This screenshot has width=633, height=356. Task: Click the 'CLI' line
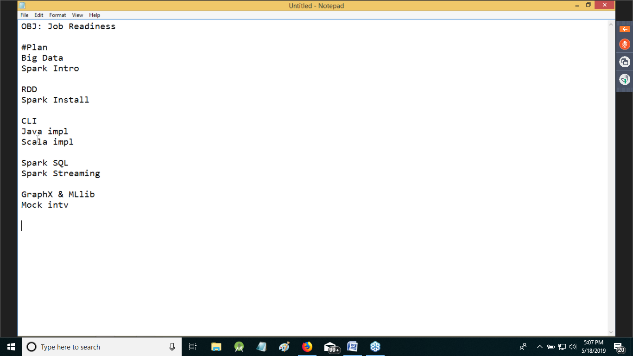[29, 121]
